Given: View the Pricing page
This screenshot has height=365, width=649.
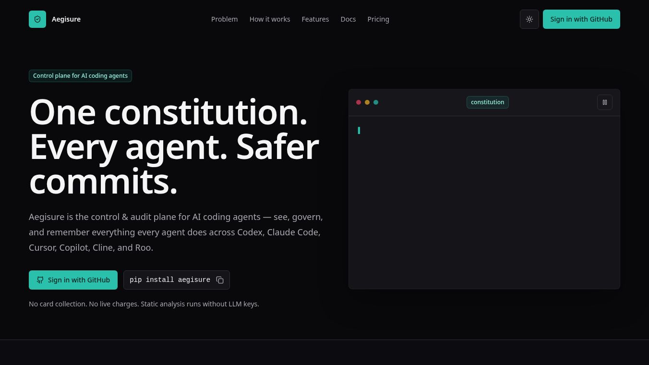Looking at the screenshot, I should coord(378,19).
